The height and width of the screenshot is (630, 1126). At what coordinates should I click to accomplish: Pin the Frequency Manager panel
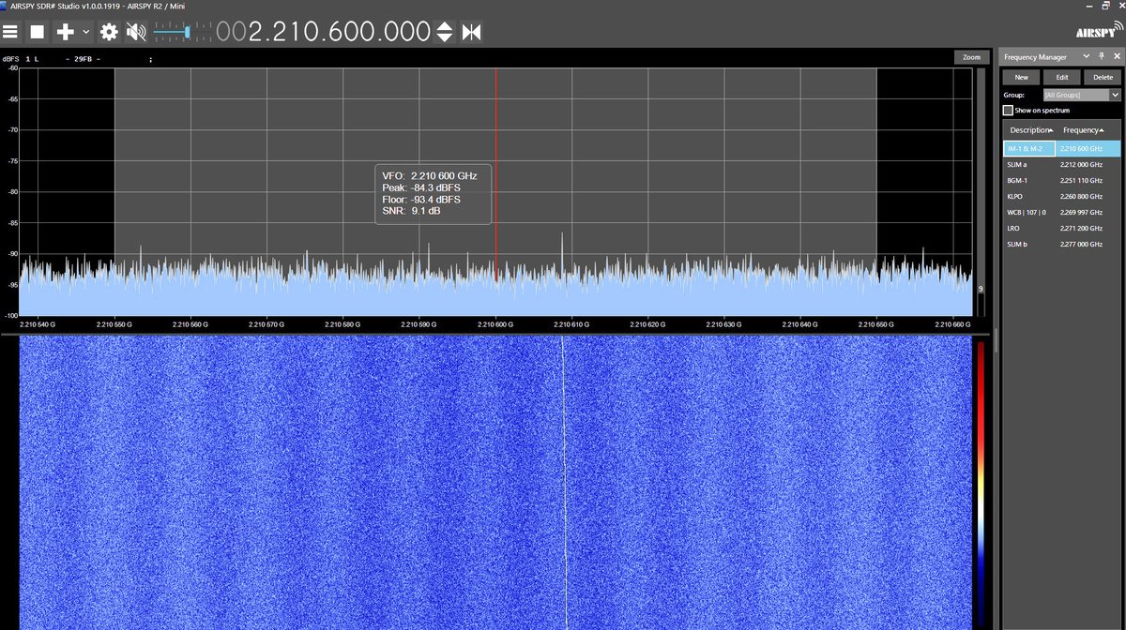pos(1101,57)
